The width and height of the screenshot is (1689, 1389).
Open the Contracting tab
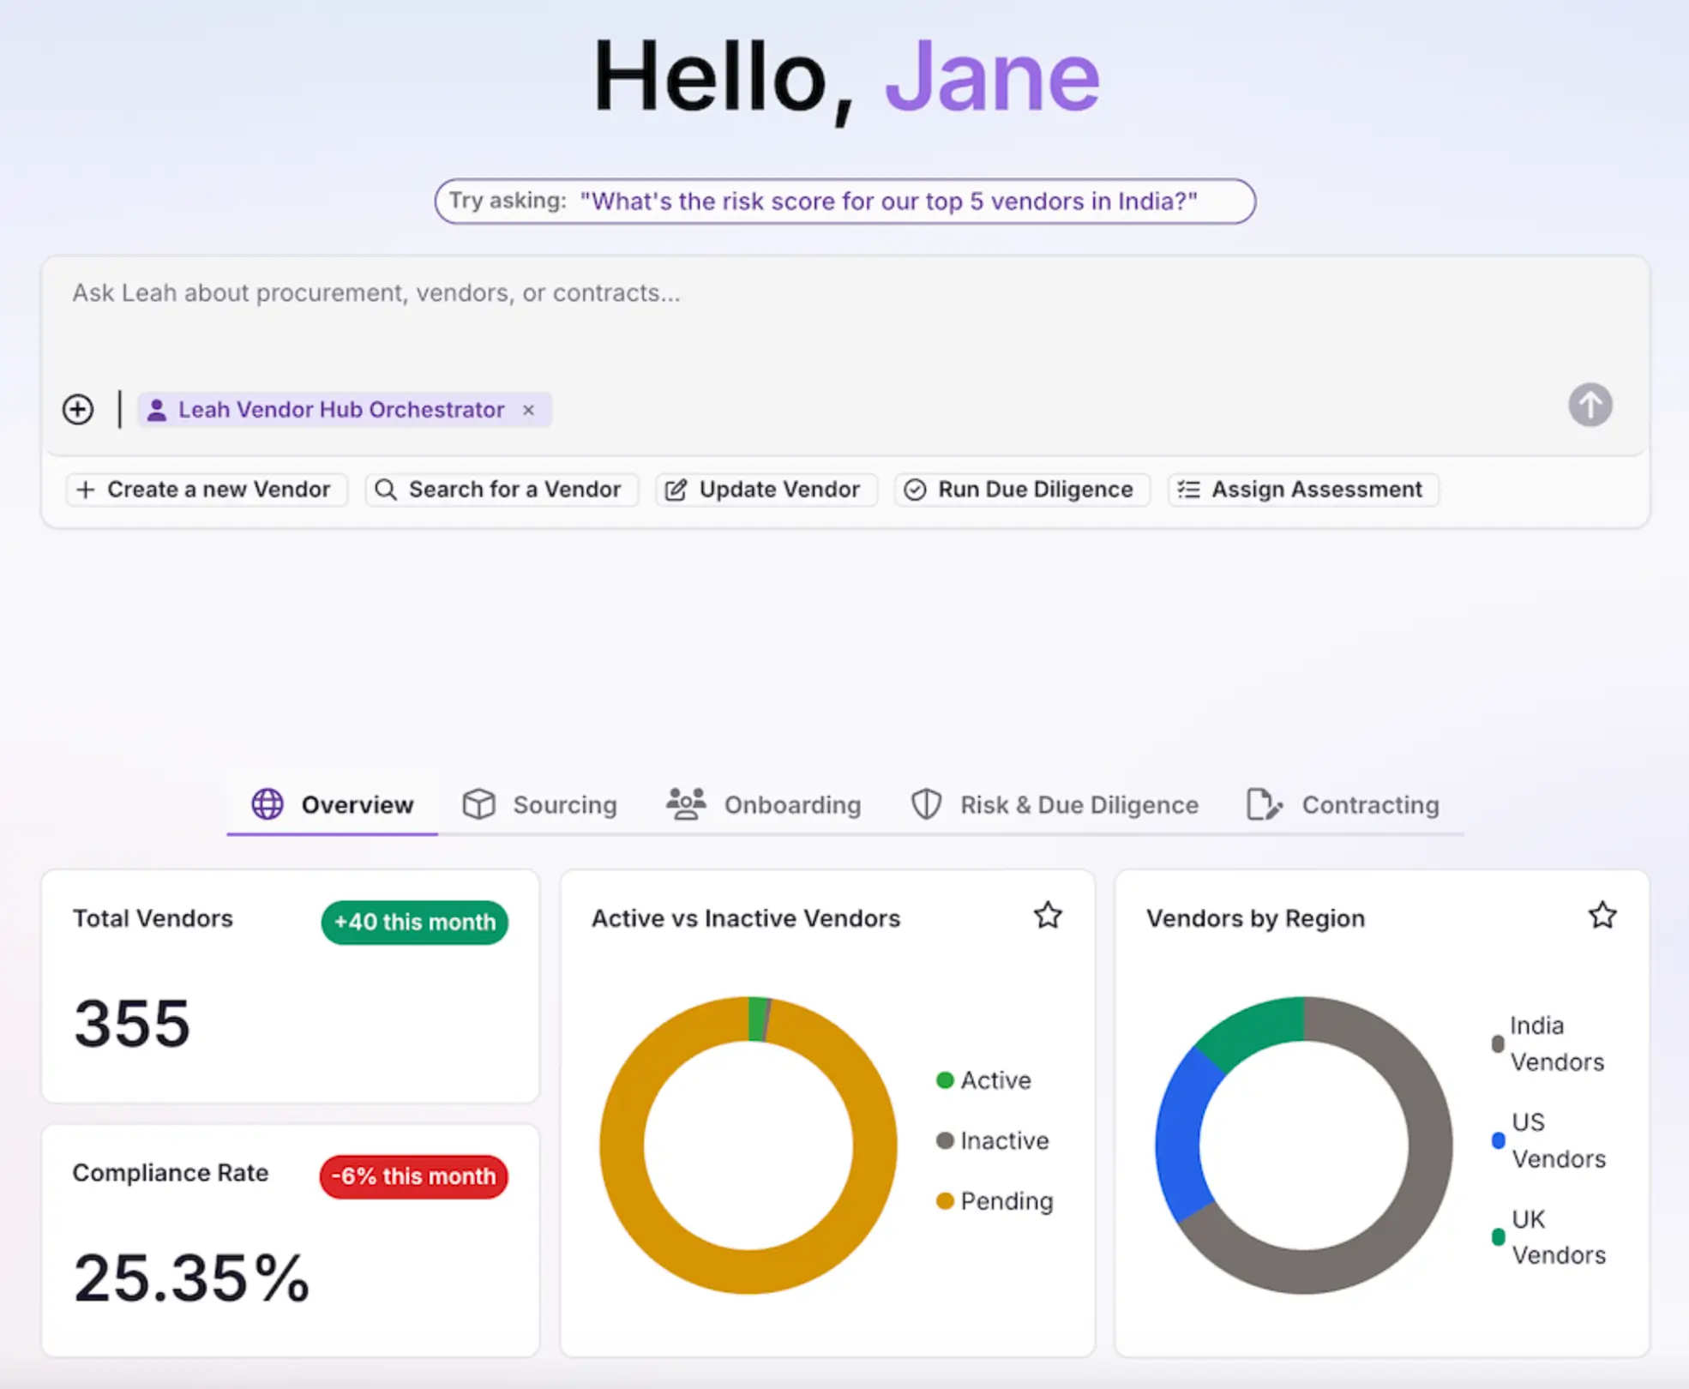1343,804
